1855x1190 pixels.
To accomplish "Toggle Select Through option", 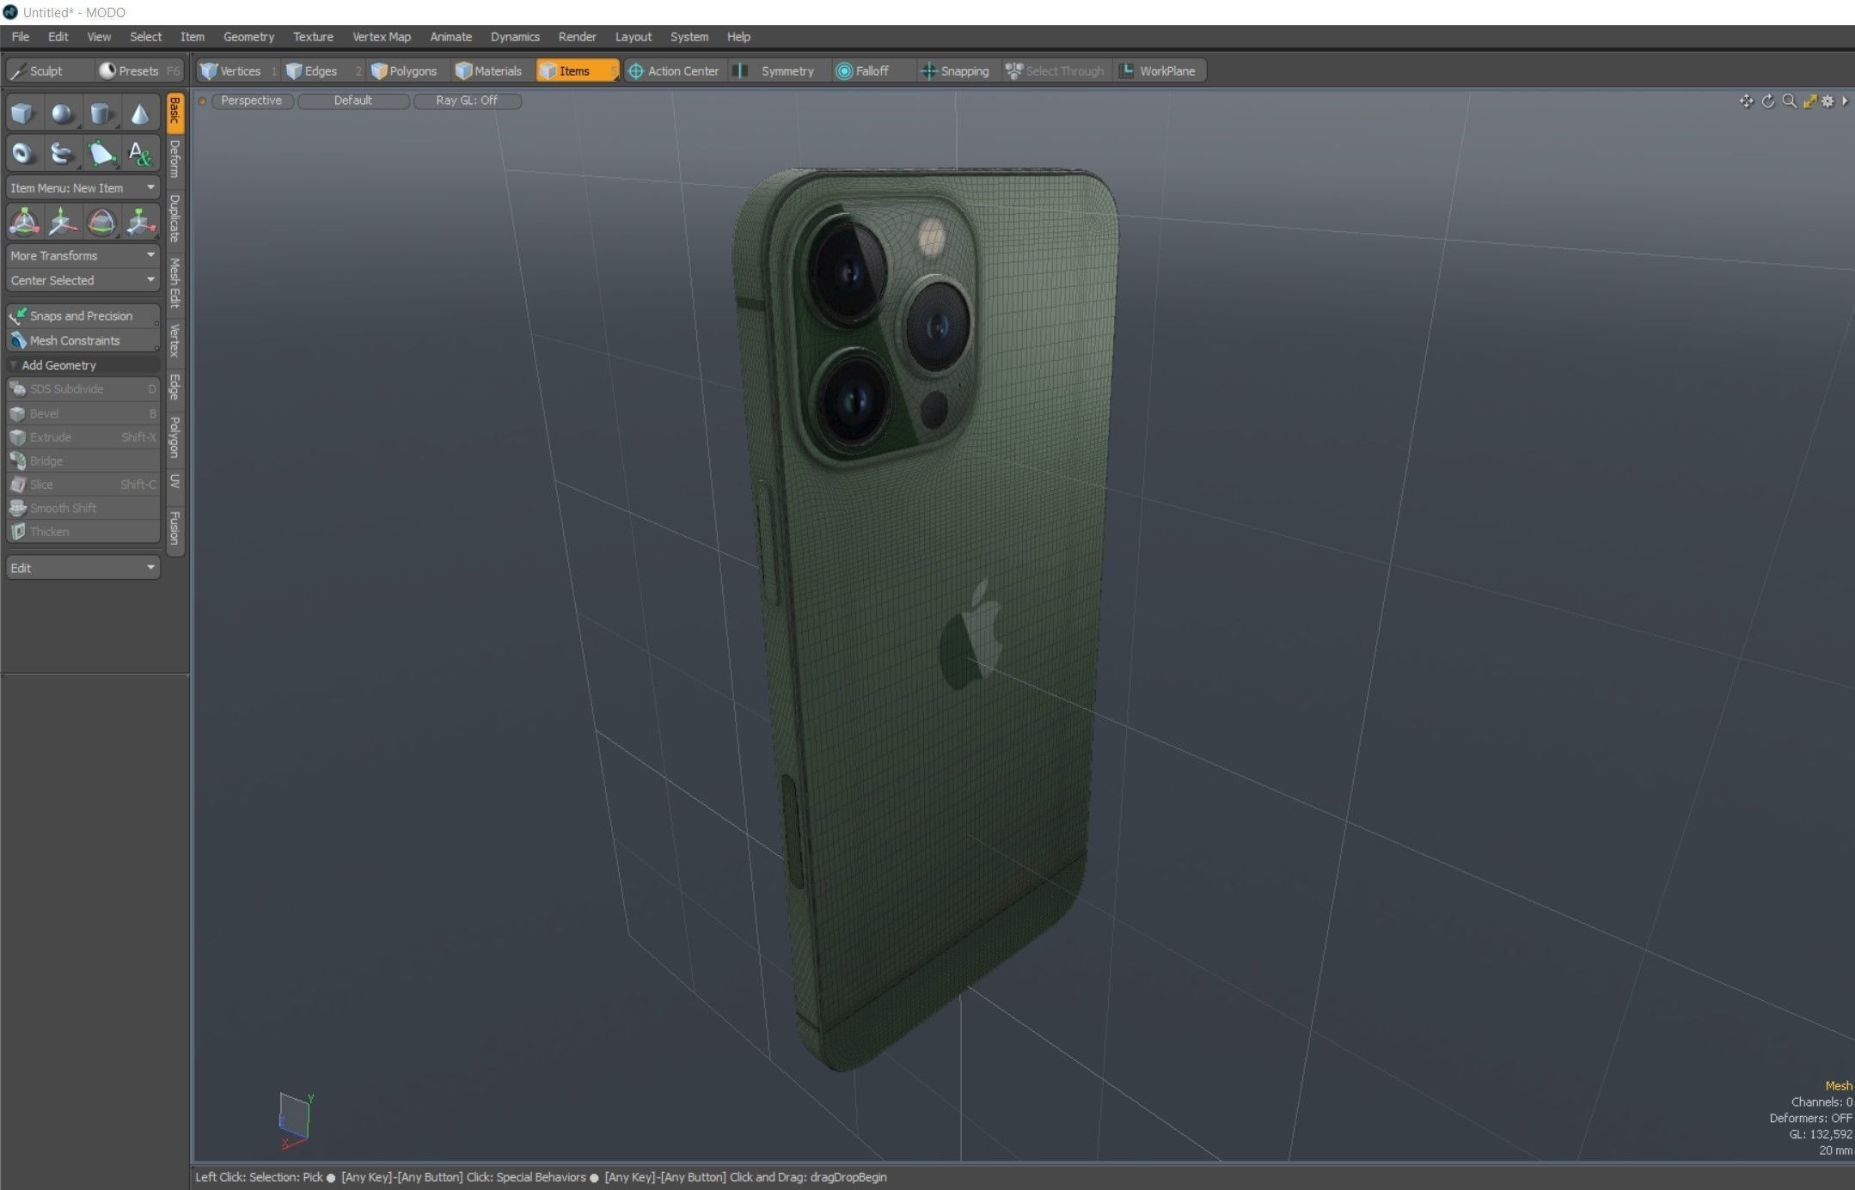I will [x=1056, y=70].
